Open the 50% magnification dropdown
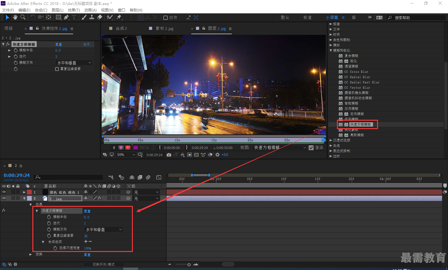 click(126, 155)
